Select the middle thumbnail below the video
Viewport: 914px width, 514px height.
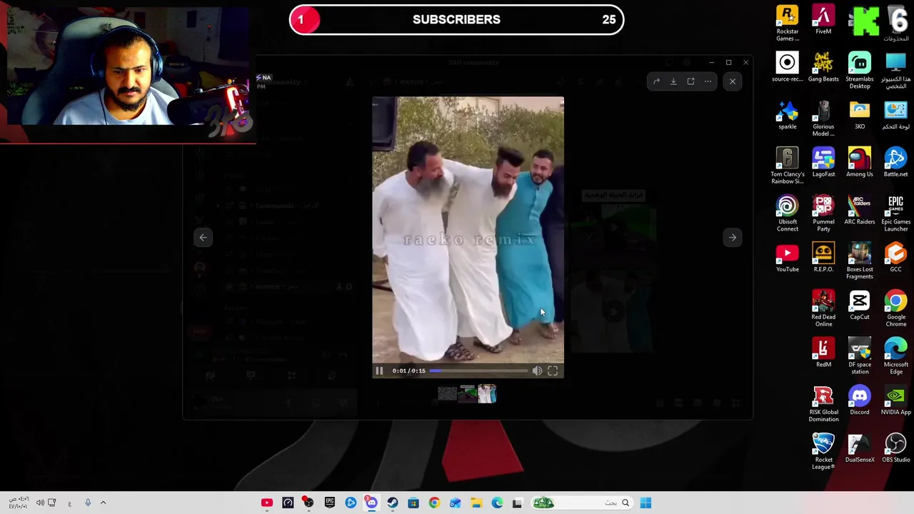point(467,393)
